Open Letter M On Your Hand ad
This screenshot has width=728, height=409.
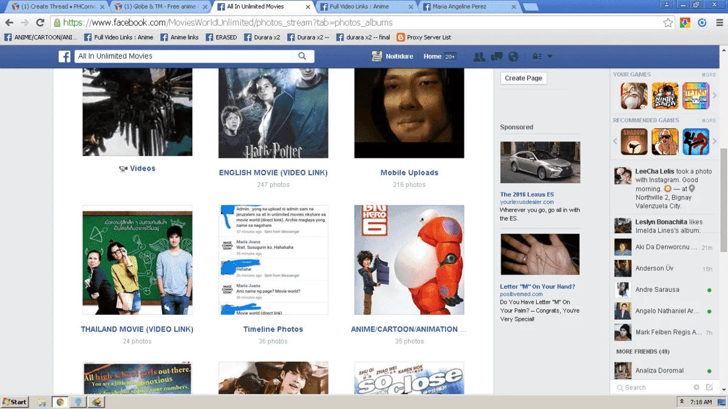537,286
